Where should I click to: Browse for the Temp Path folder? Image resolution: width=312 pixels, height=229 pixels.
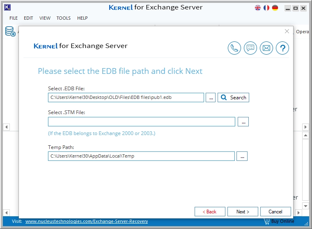242,156
